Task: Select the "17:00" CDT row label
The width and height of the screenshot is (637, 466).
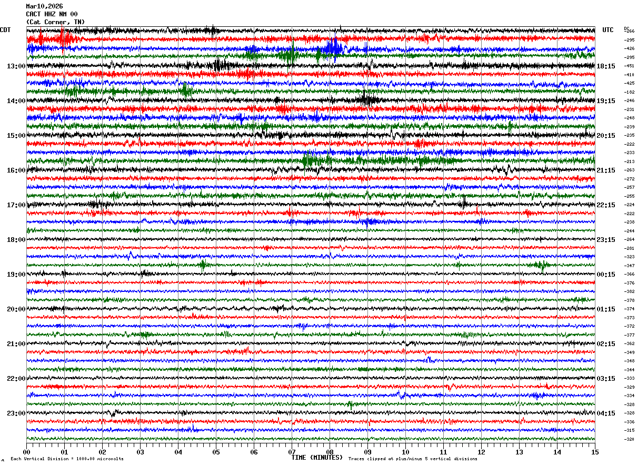Action: pos(16,205)
